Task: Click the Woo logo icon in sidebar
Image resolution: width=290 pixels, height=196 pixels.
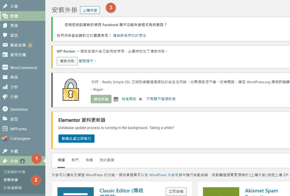Action: click(x=5, y=67)
